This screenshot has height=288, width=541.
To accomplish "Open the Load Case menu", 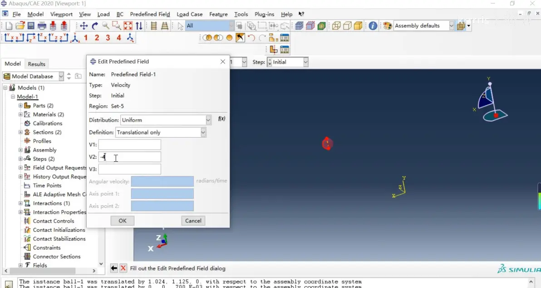I will pyautogui.click(x=189, y=14).
